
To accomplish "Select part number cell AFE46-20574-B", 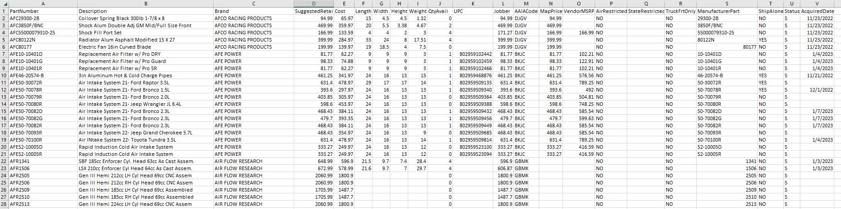I will pyautogui.click(x=43, y=75).
